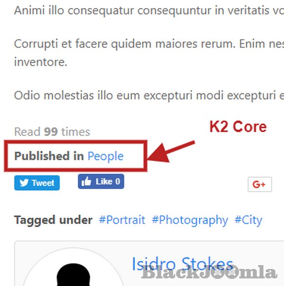Click the red 'K2 Core' annotation text

[238, 127]
